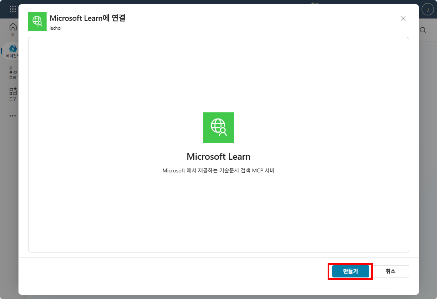The image size is (437, 299).
Task: Go to 홈 (Home) in sidebar
Action: pyautogui.click(x=13, y=30)
